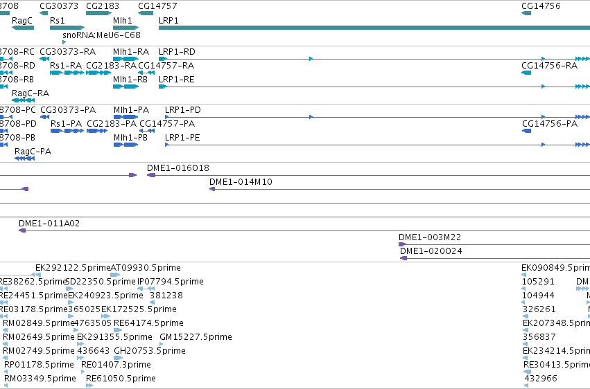Open the EK291355.5prime EST label
Viewport: 590px width, 389px height.
(x=114, y=337)
